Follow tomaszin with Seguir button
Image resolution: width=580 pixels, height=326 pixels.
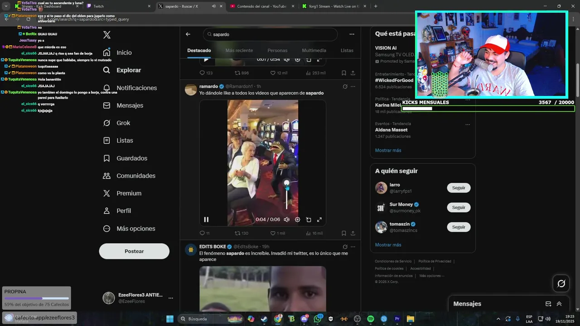[x=459, y=227]
